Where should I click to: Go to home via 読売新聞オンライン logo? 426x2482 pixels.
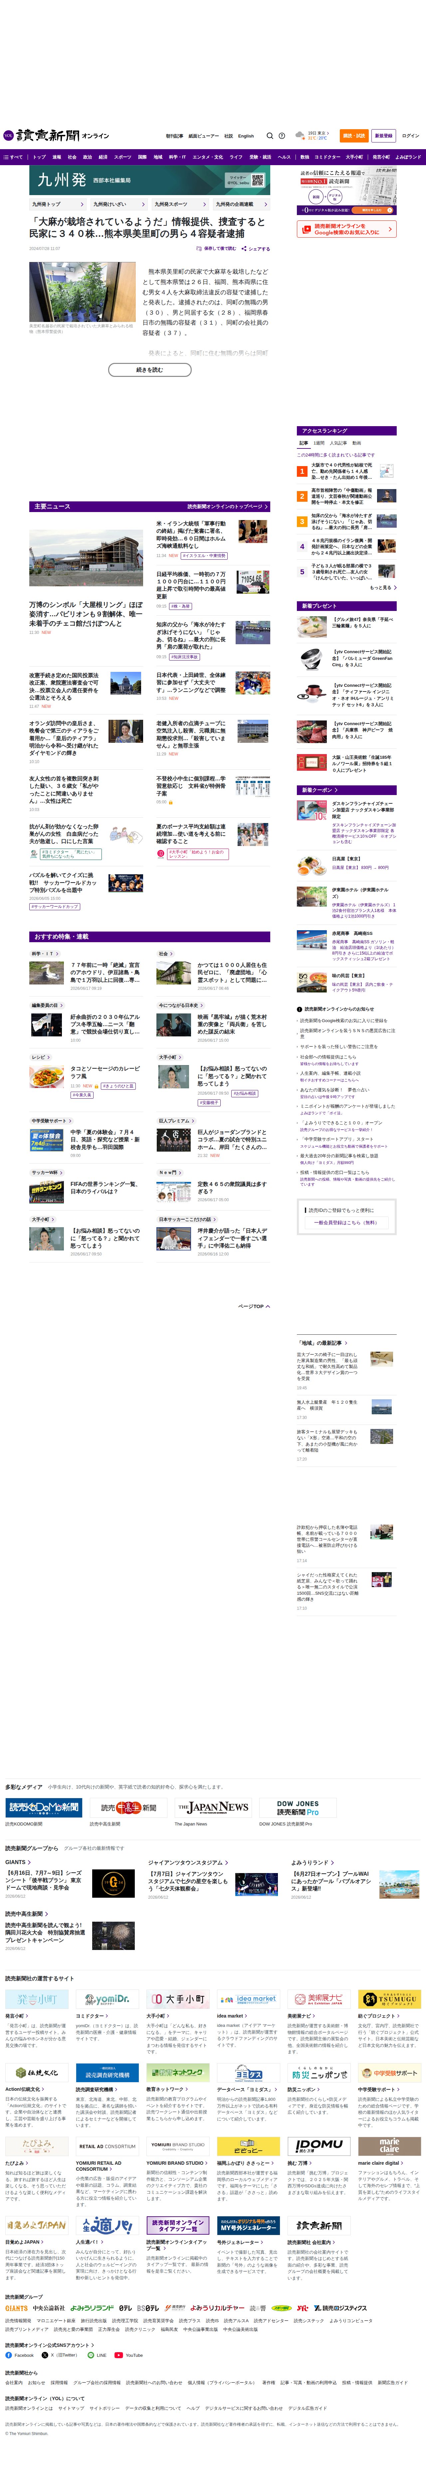56,136
